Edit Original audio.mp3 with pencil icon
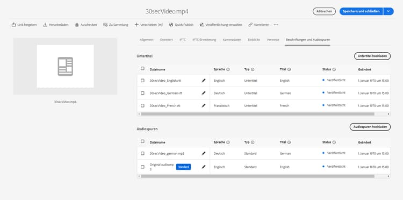Viewport: 403px width, 200px height. 204,167
